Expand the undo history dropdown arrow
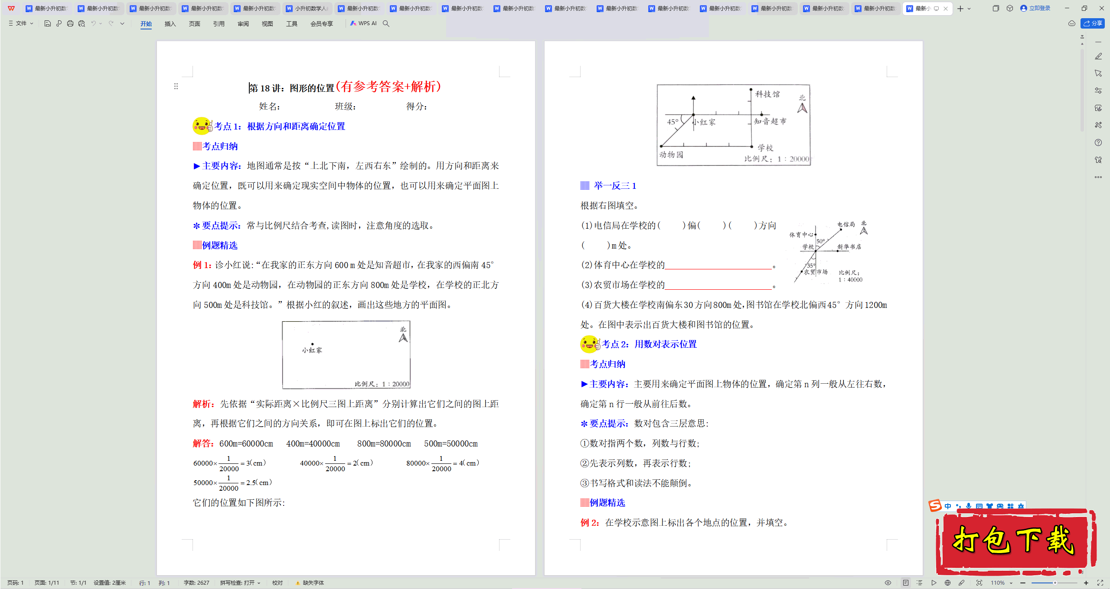This screenshot has width=1110, height=589. 101,23
